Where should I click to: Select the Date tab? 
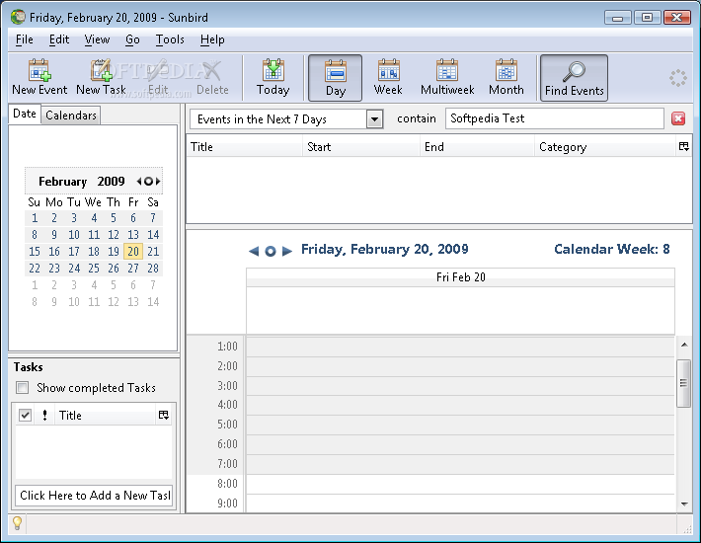click(25, 114)
